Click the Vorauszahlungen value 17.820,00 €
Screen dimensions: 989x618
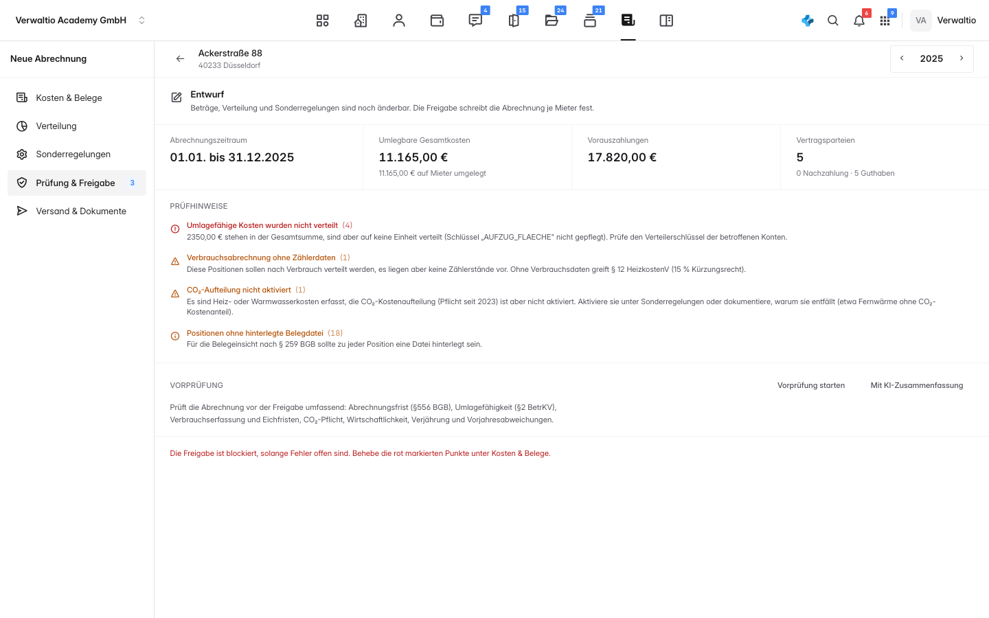click(x=622, y=157)
